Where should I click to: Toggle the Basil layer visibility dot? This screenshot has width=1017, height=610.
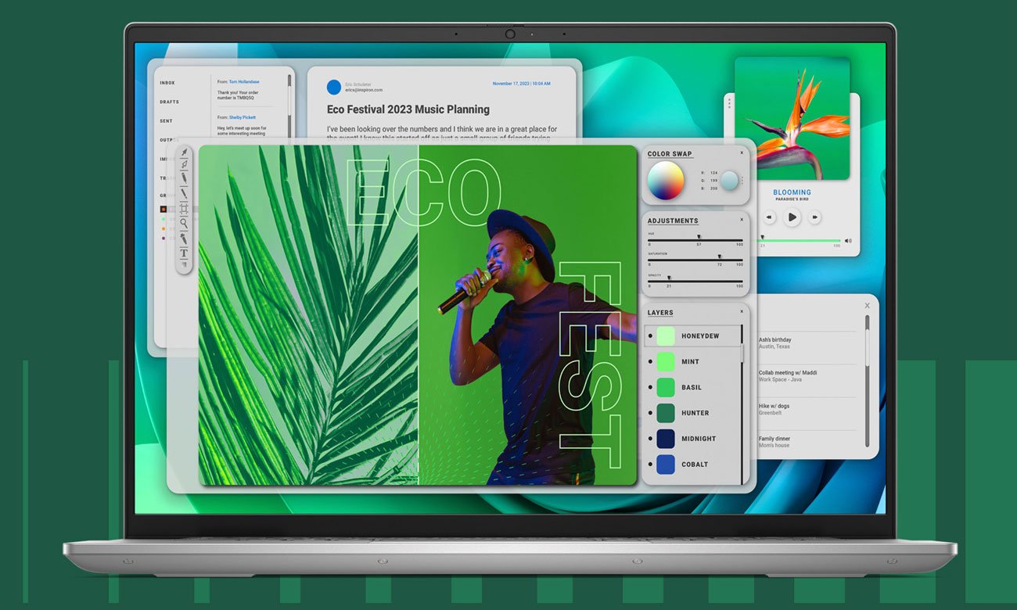(x=650, y=387)
